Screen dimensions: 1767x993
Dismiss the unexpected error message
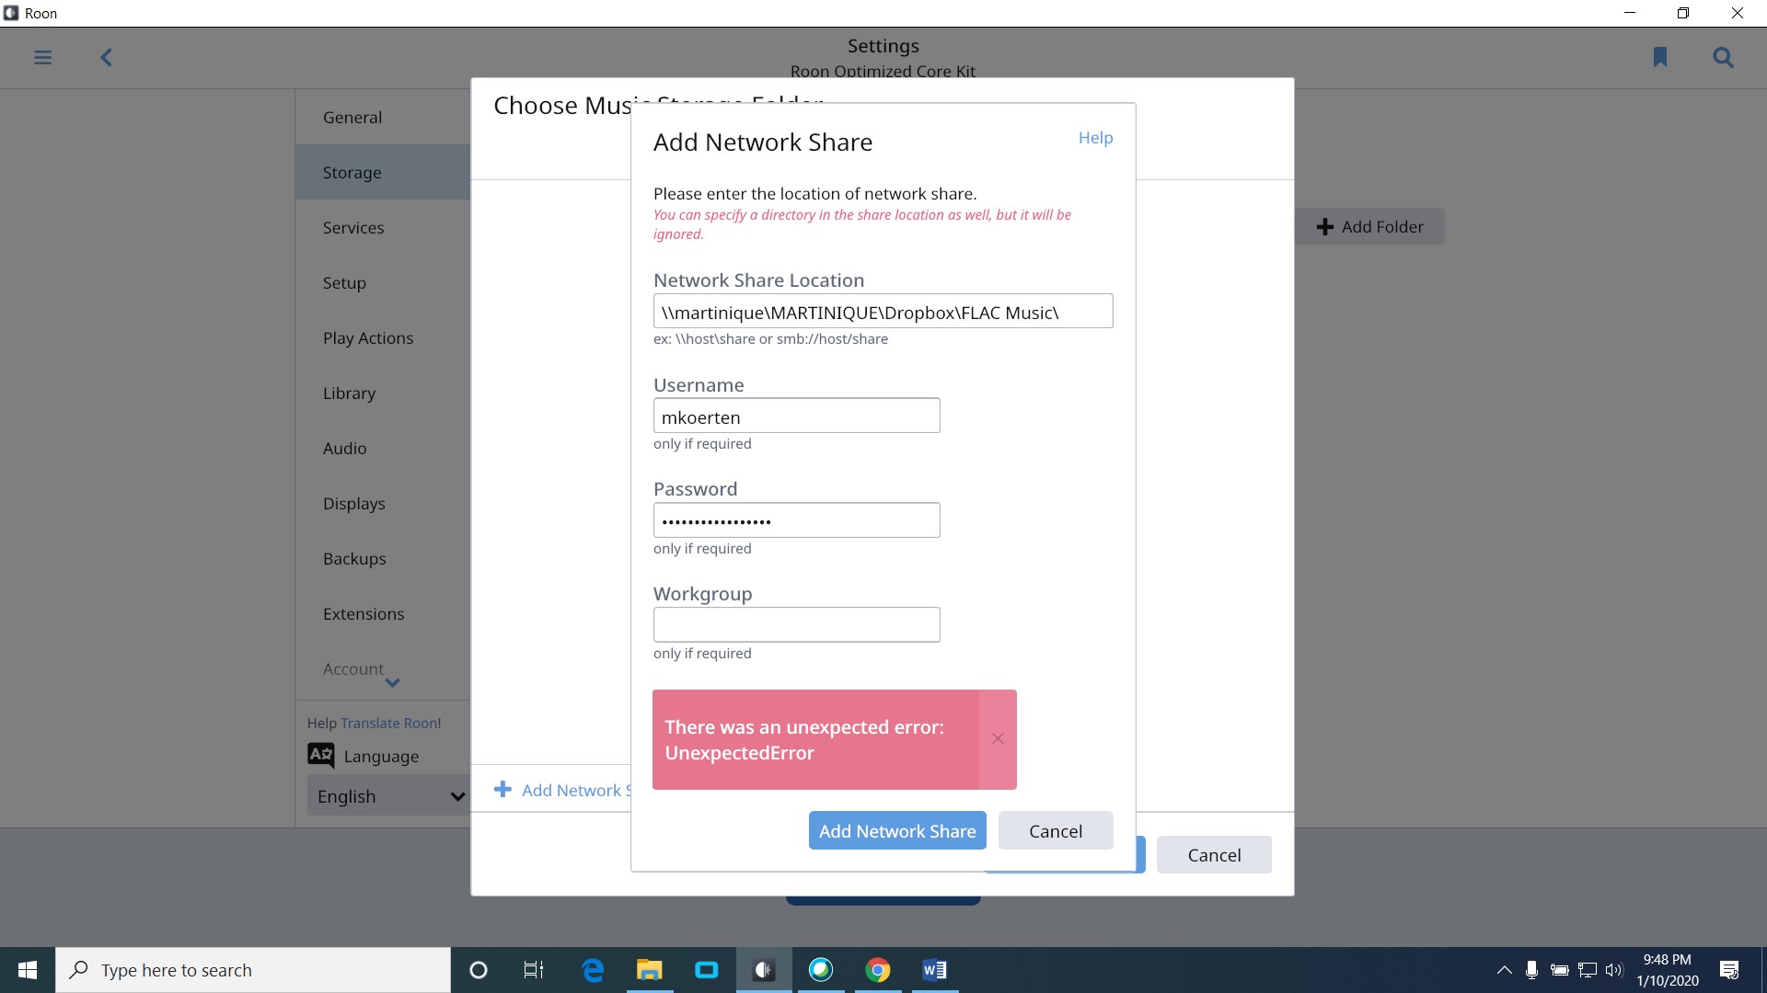click(998, 739)
